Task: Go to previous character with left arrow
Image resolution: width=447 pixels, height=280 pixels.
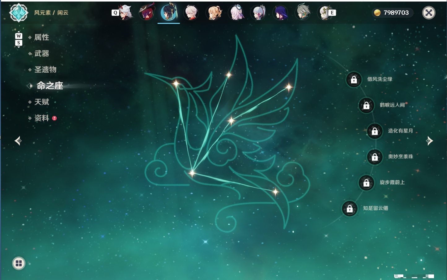Action: [18, 141]
